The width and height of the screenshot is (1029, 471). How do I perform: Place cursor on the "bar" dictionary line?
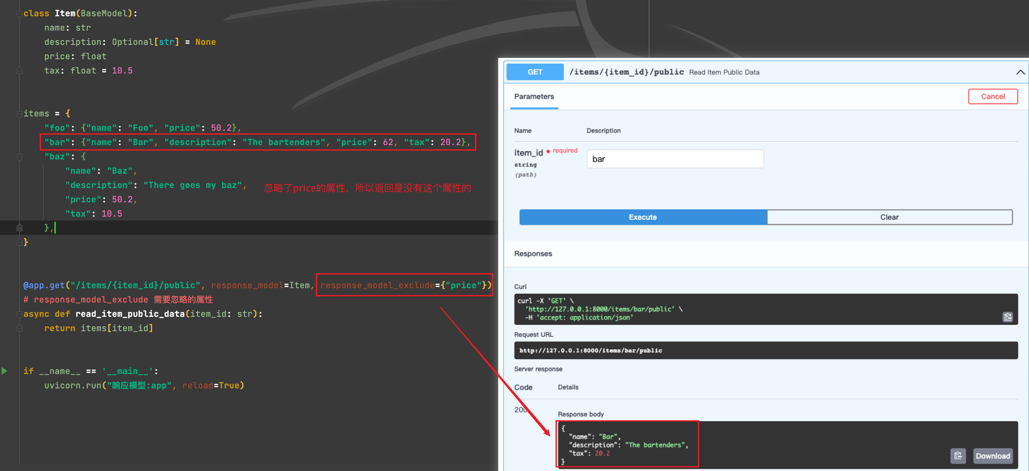tap(257, 142)
